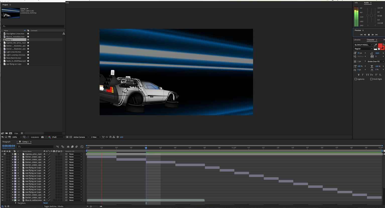Hide layer 18 Blue-st transition eye
Viewport: 385px width, 208px height.
click(x=3, y=200)
